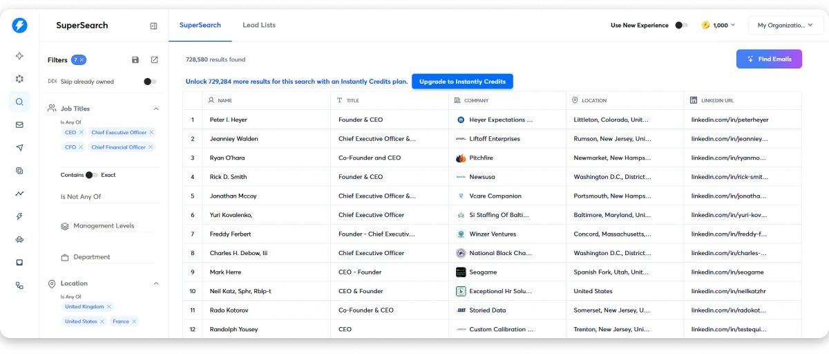Toggle Contains / Exact match switch
Image resolution: width=829 pixels, height=354 pixels.
click(92, 175)
